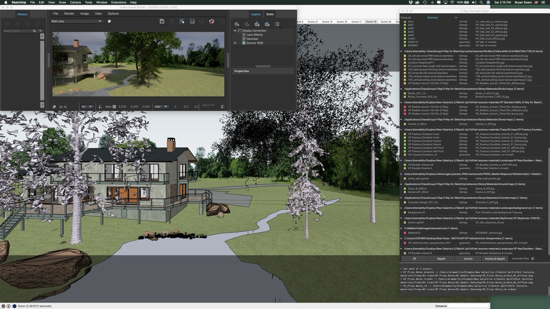Open SketchUp Camera menu
Viewport: 550px width, 309px height.
pos(75,2)
